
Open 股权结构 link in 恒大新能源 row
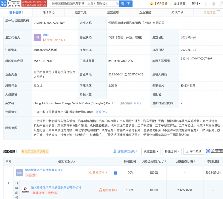108,190
